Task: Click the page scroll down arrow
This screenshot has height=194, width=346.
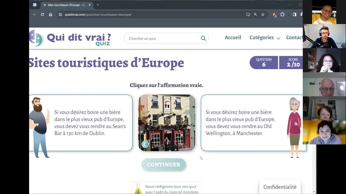Action: 314,192
